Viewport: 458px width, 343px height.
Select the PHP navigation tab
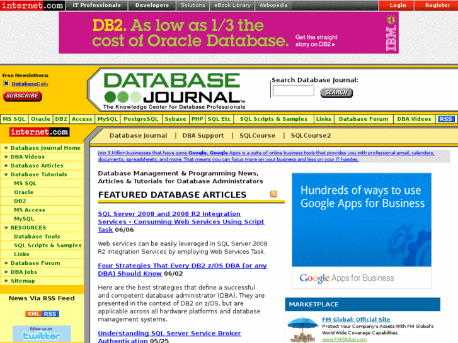pos(197,119)
